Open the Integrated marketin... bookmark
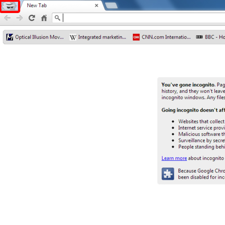 click(x=98, y=37)
